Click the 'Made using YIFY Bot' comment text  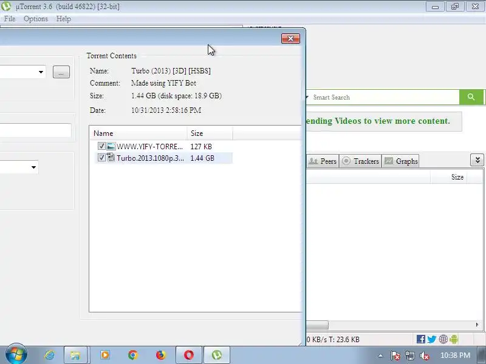pos(163,83)
